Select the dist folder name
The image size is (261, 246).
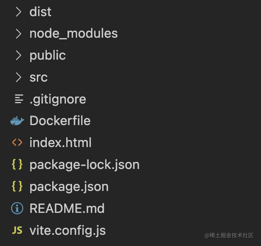click(40, 12)
